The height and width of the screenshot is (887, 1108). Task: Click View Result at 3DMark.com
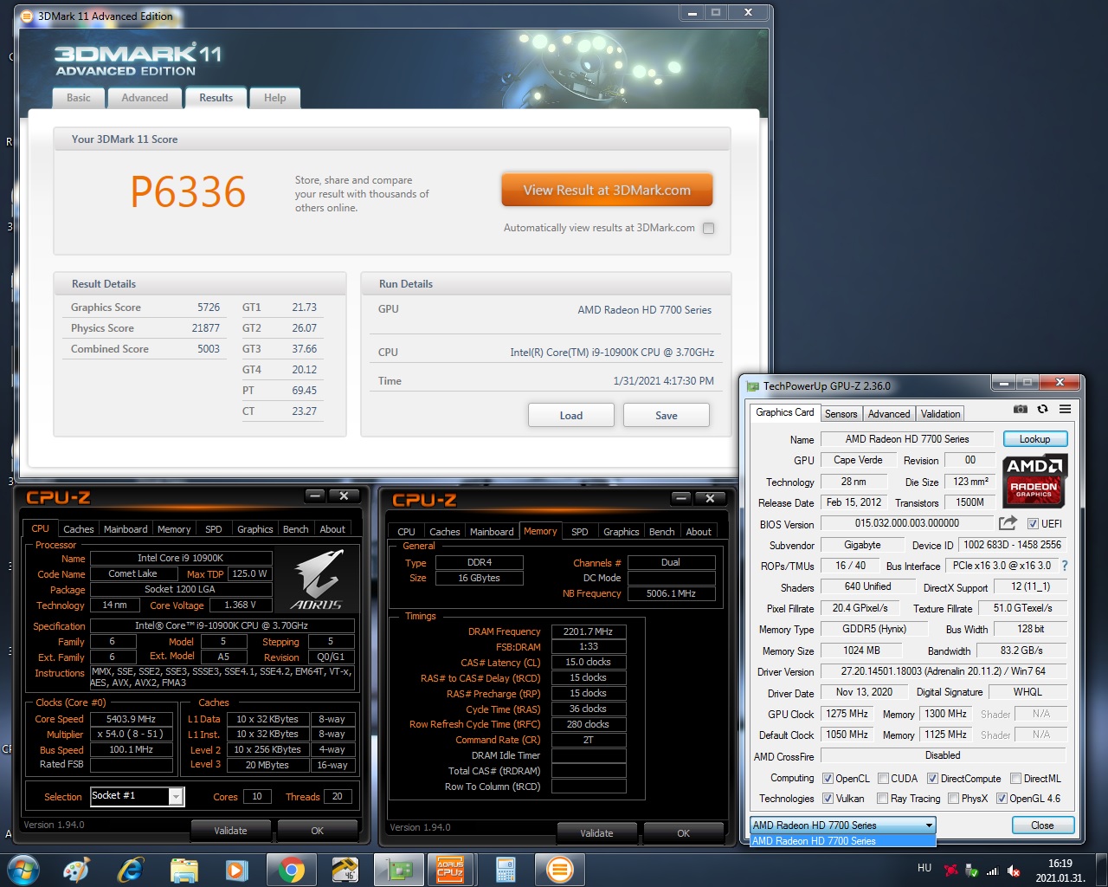pos(607,190)
